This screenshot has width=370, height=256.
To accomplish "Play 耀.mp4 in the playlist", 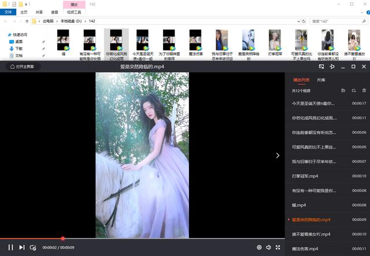I will [328, 205].
